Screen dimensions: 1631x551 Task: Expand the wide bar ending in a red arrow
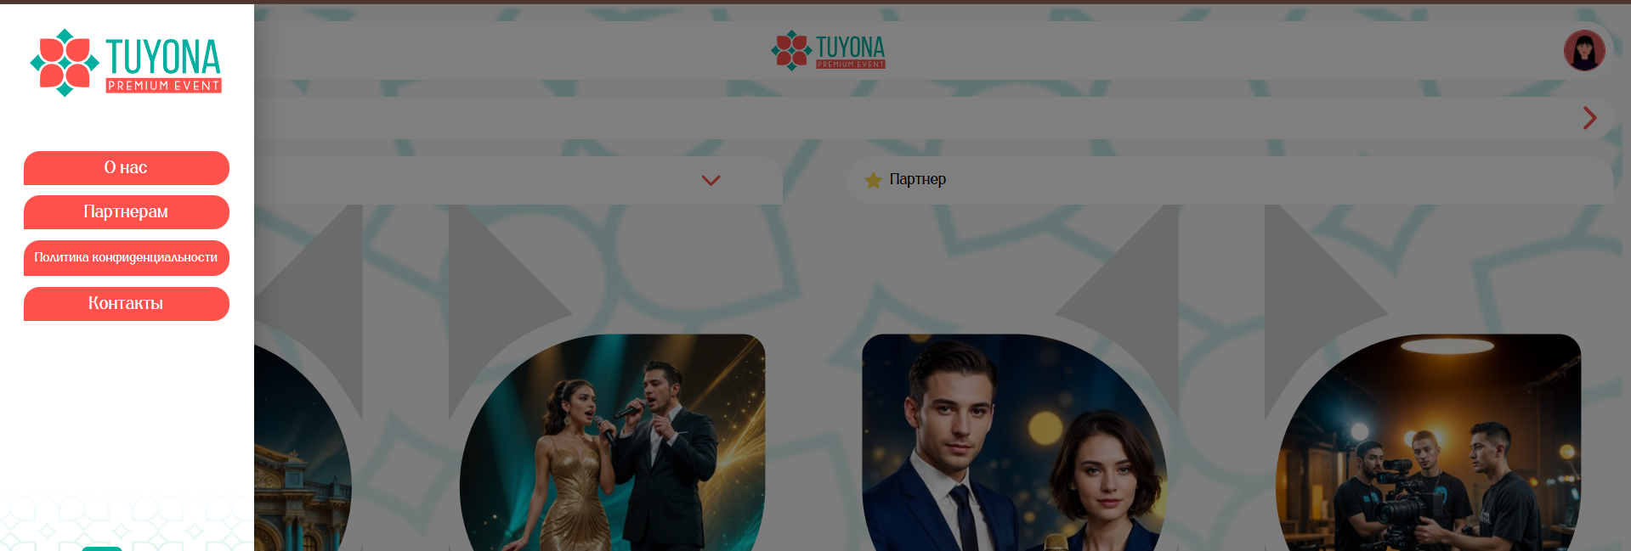tap(934, 118)
